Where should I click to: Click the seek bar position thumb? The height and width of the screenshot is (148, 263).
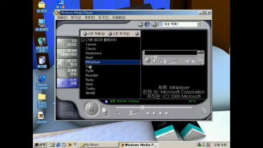[x=143, y=107]
